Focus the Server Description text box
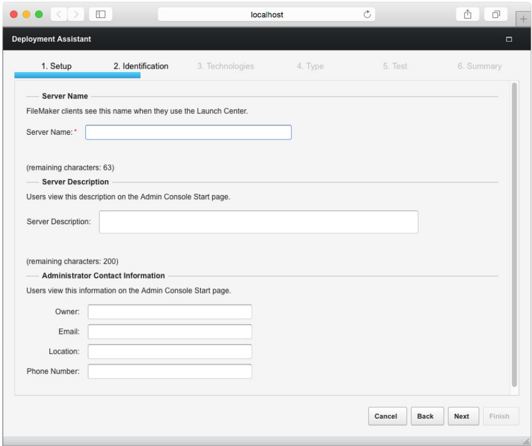The height and width of the screenshot is (446, 532). [x=259, y=221]
